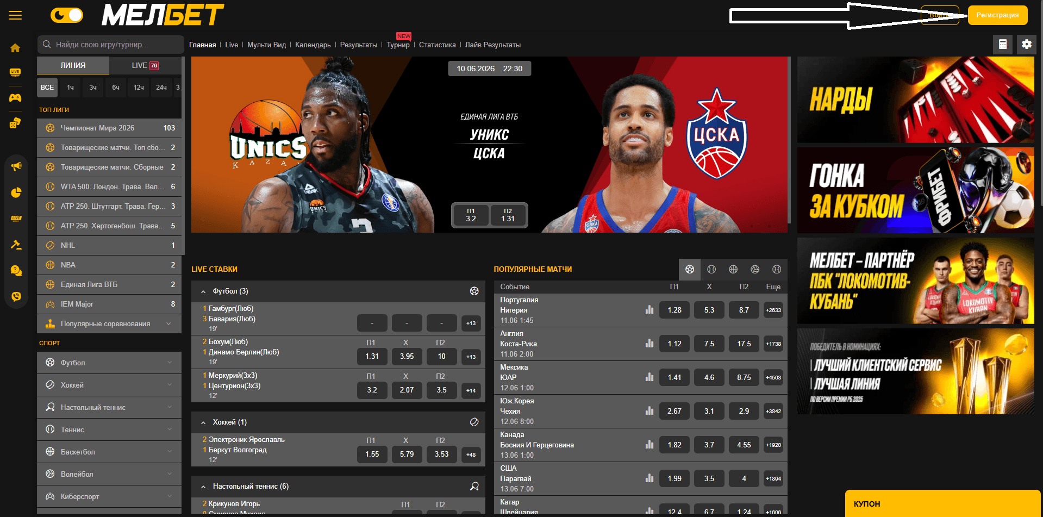The width and height of the screenshot is (1043, 517).
Task: Focus the game/tournament search field
Action: (x=111, y=45)
